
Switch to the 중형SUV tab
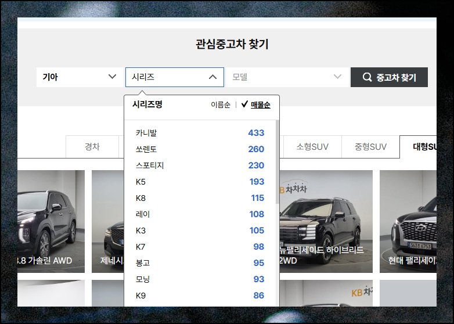pyautogui.click(x=370, y=146)
